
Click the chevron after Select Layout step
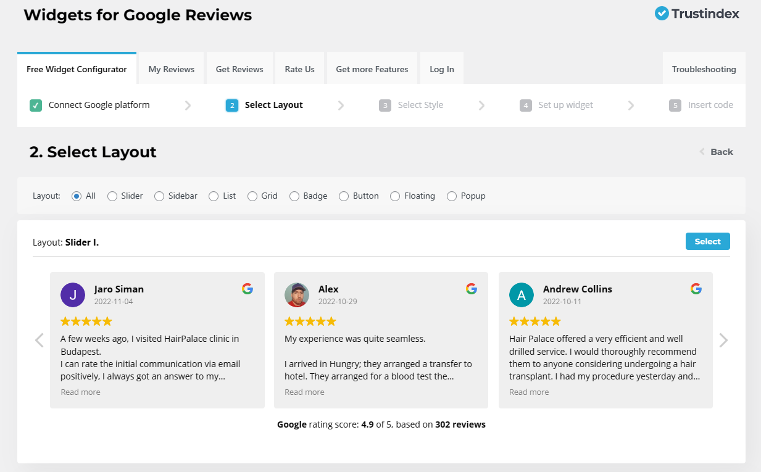click(341, 105)
